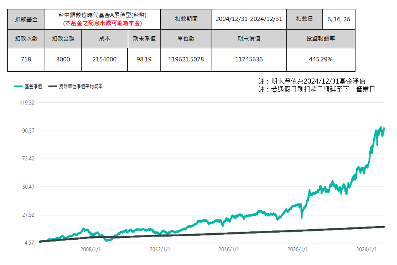
Task: Click the 投資報酬率 column header
Action: tap(321, 39)
